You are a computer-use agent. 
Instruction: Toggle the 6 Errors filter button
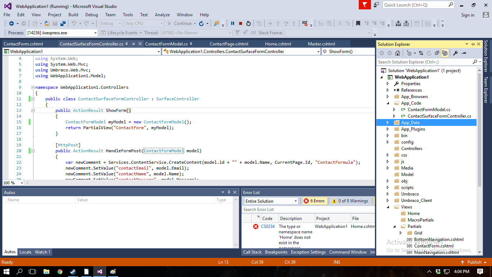click(x=314, y=201)
